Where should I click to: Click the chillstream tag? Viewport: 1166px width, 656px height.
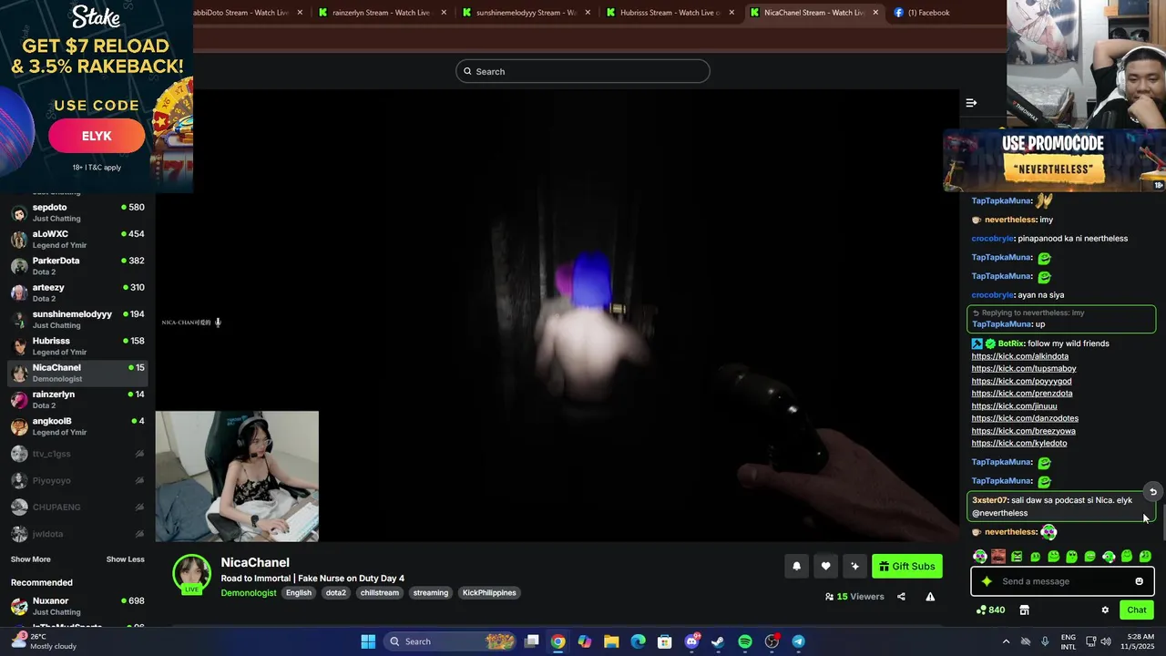[379, 592]
